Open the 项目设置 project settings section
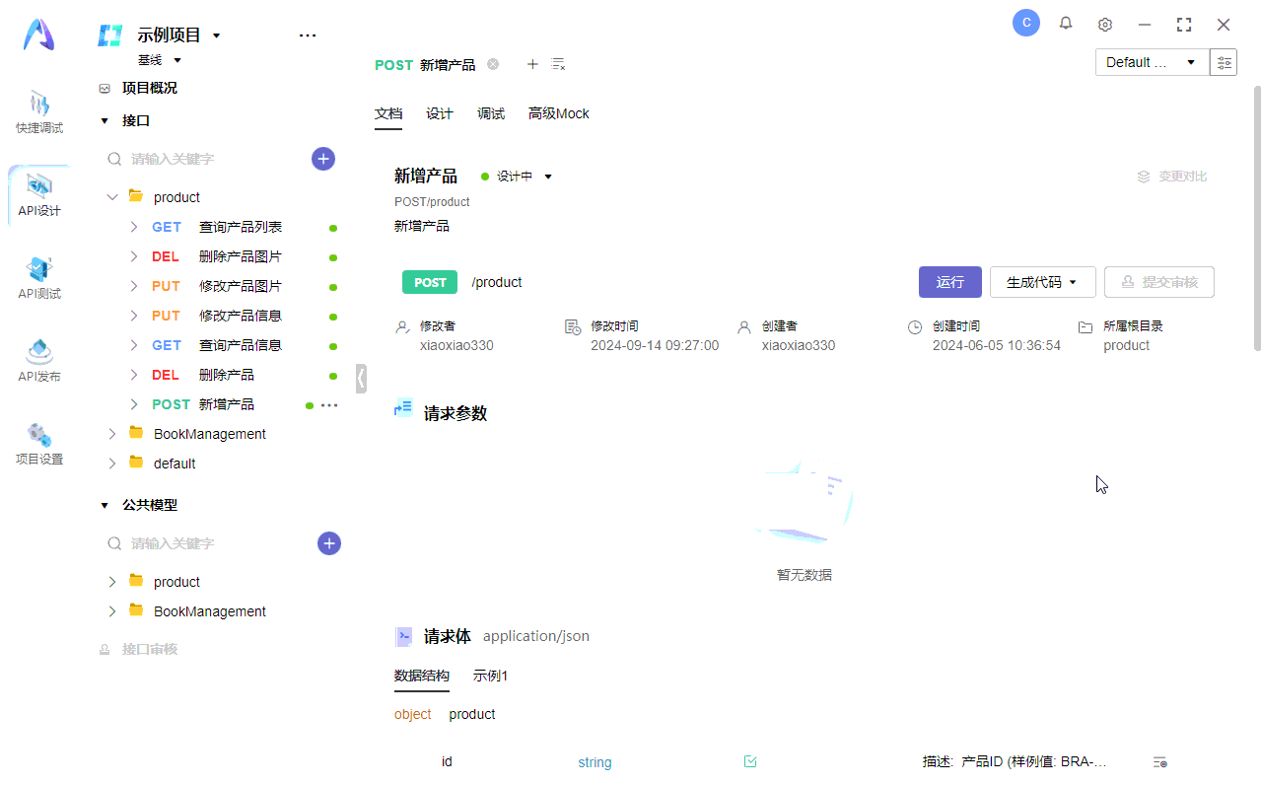1261x785 pixels. [39, 444]
